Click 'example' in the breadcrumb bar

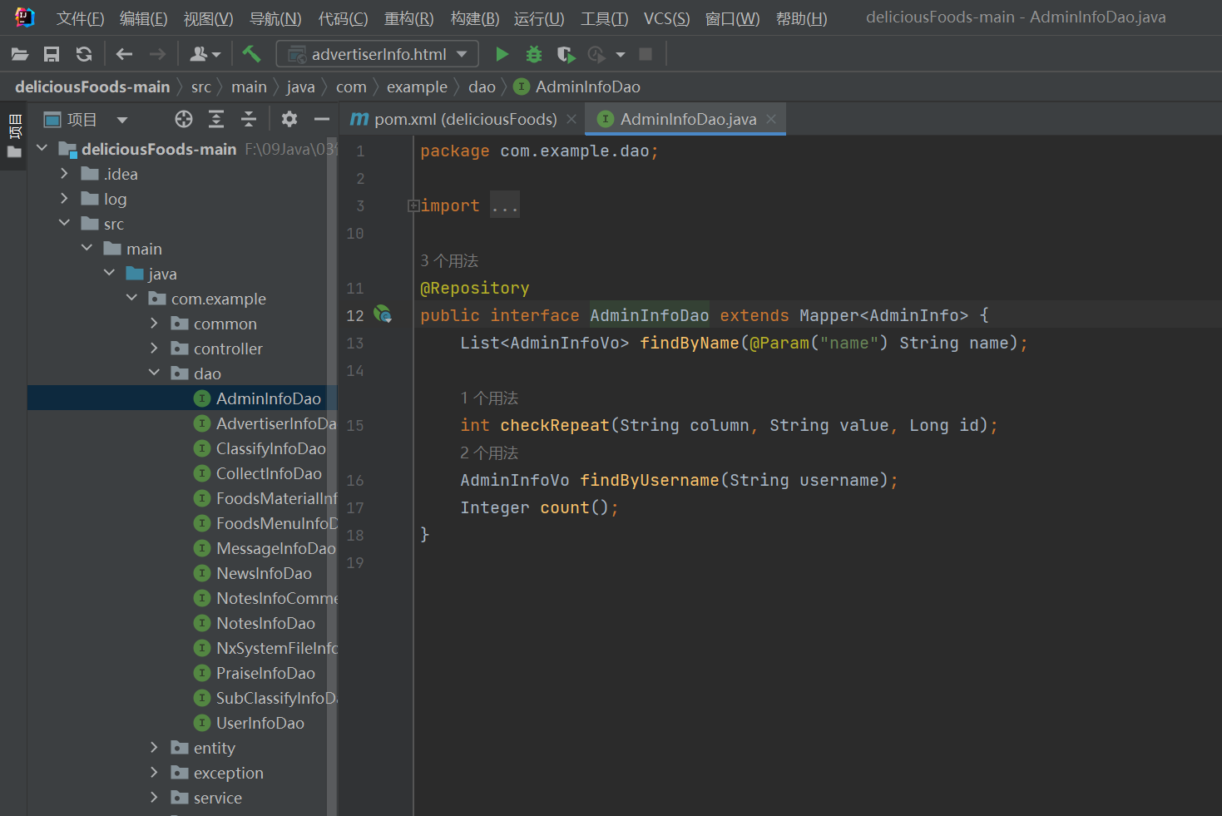point(417,87)
